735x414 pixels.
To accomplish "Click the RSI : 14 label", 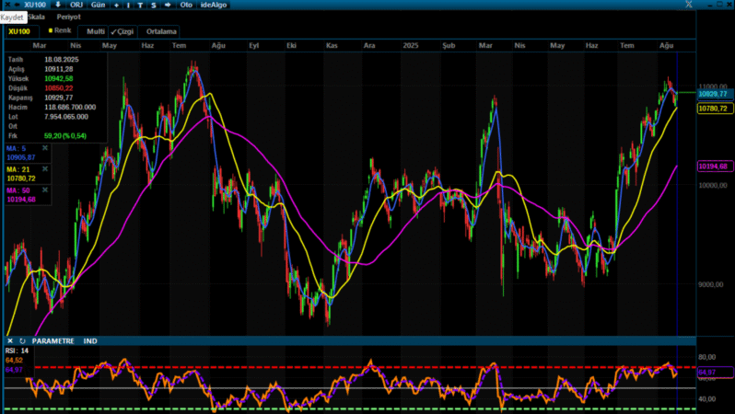I will (17, 351).
